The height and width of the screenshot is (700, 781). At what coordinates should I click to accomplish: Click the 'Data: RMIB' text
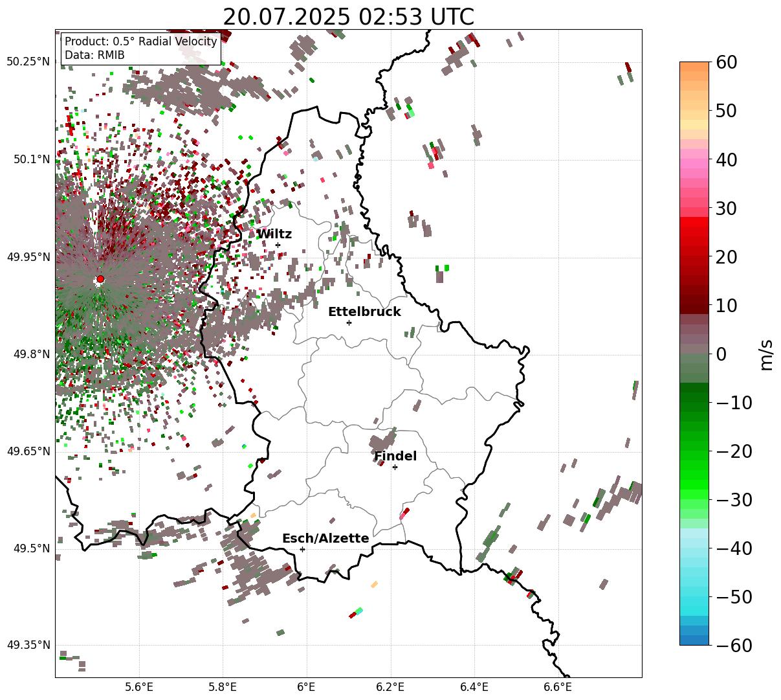(x=94, y=55)
